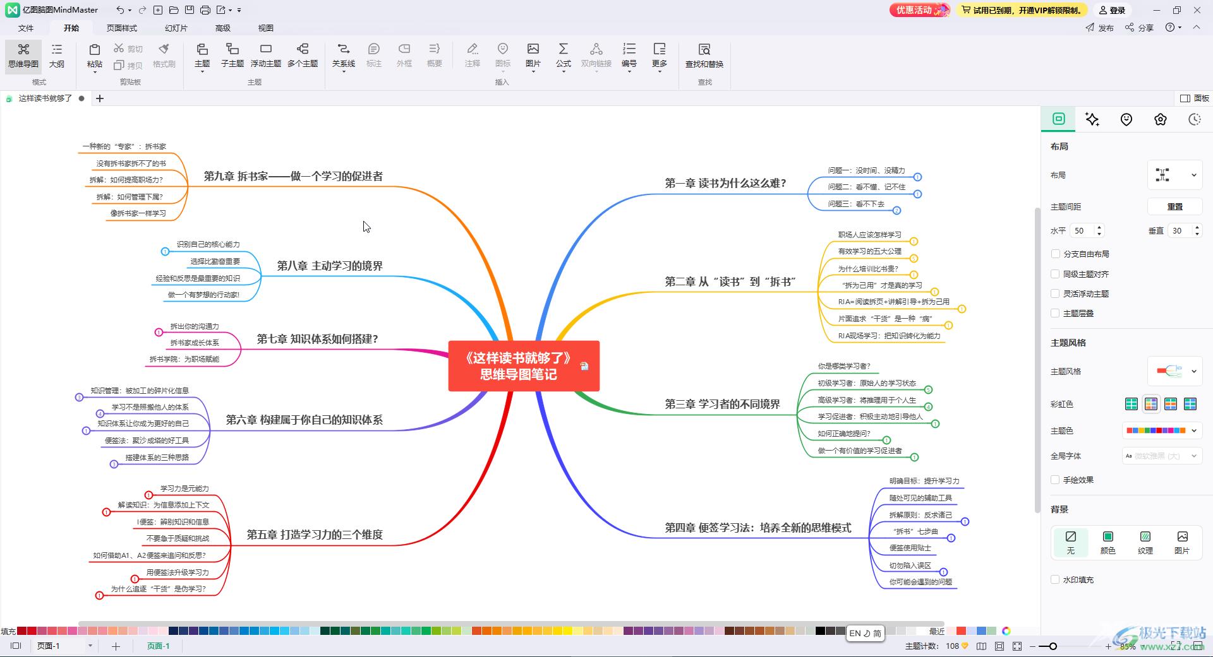
Task: Open the 编号 numbering tool
Action: click(629, 56)
